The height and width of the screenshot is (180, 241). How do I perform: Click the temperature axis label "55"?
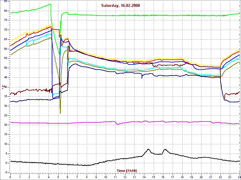tap(5, 58)
